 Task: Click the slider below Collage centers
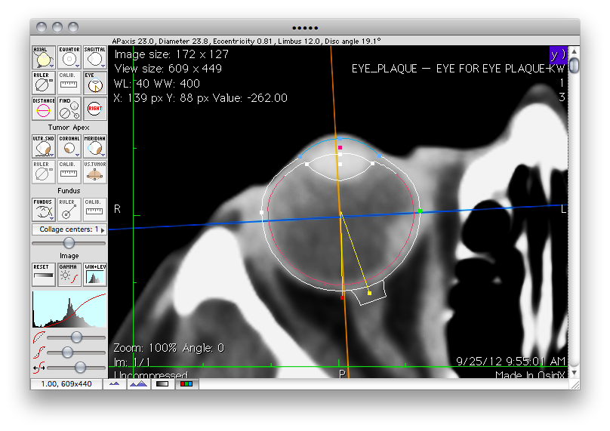tap(69, 243)
